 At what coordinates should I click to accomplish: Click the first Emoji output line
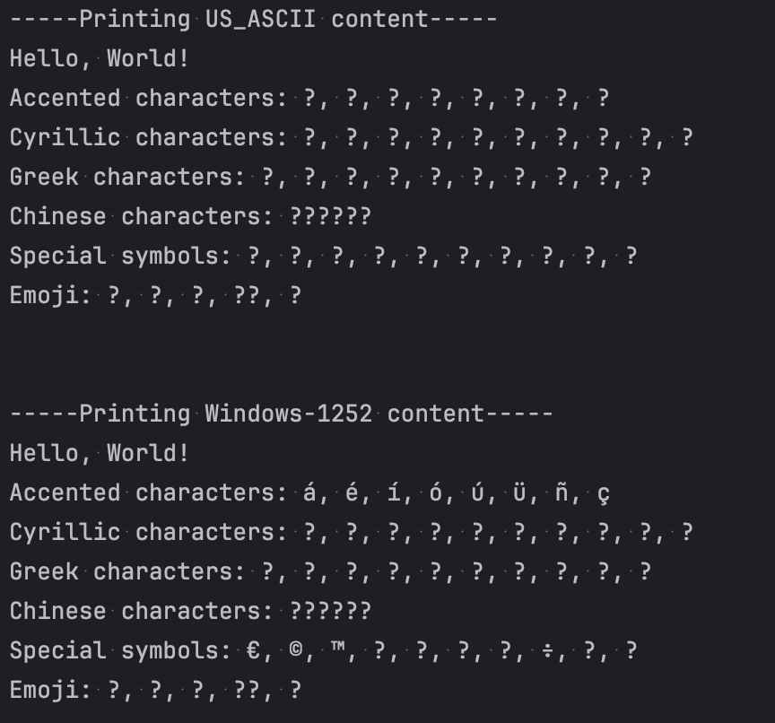coord(156,295)
